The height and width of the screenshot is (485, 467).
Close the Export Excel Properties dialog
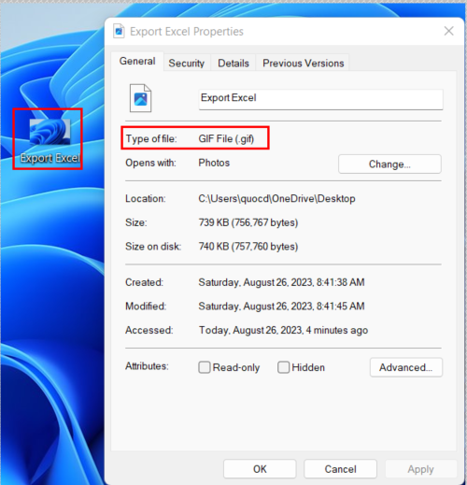click(x=448, y=31)
